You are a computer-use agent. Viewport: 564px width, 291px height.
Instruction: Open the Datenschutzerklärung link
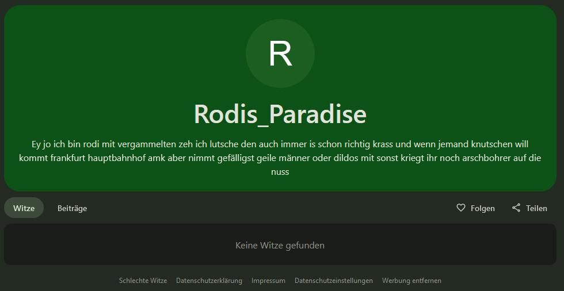[x=209, y=281]
